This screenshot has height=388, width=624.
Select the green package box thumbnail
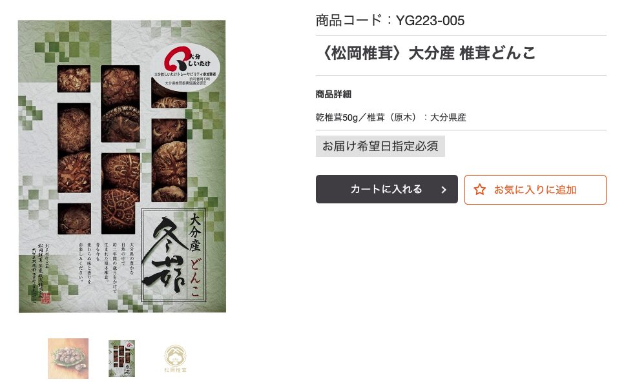tap(122, 358)
